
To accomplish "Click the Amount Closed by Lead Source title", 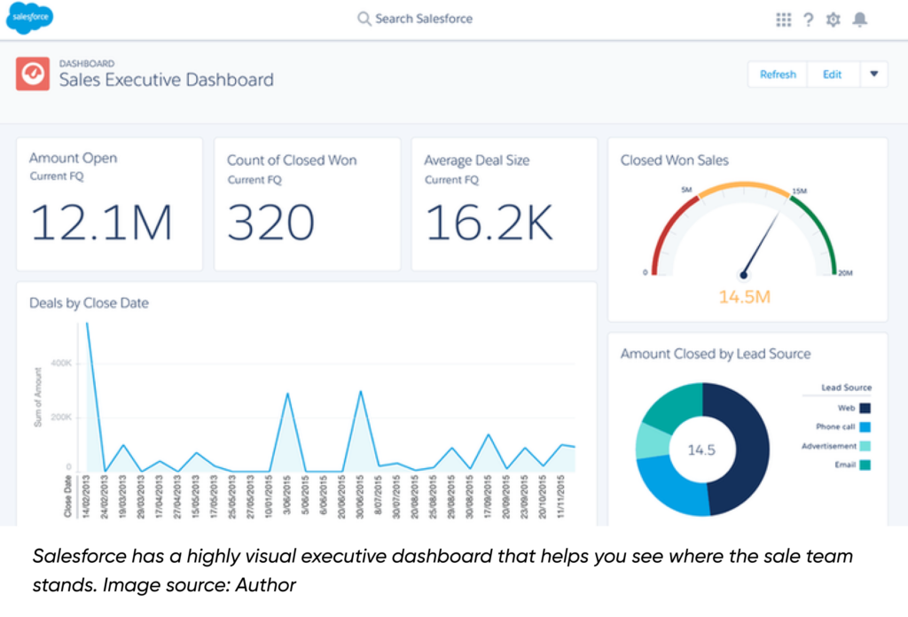I will coord(716,354).
